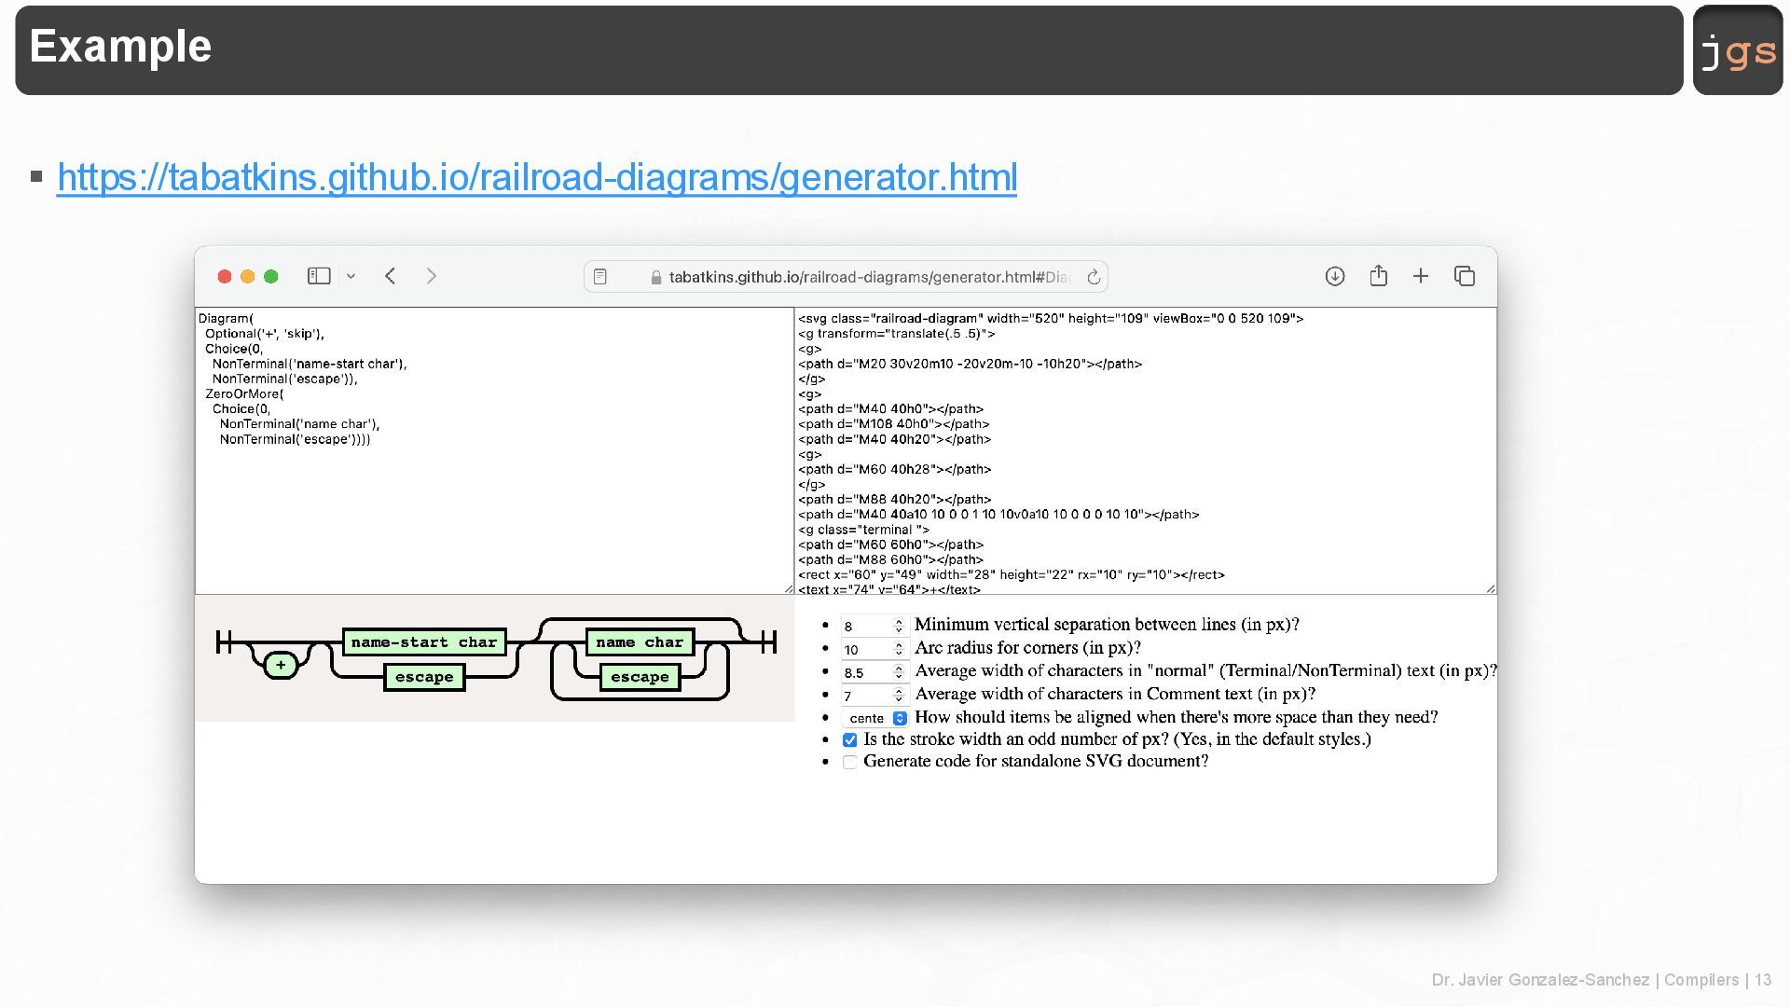
Task: Click the Safari sidebar toggle icon
Action: (x=319, y=276)
